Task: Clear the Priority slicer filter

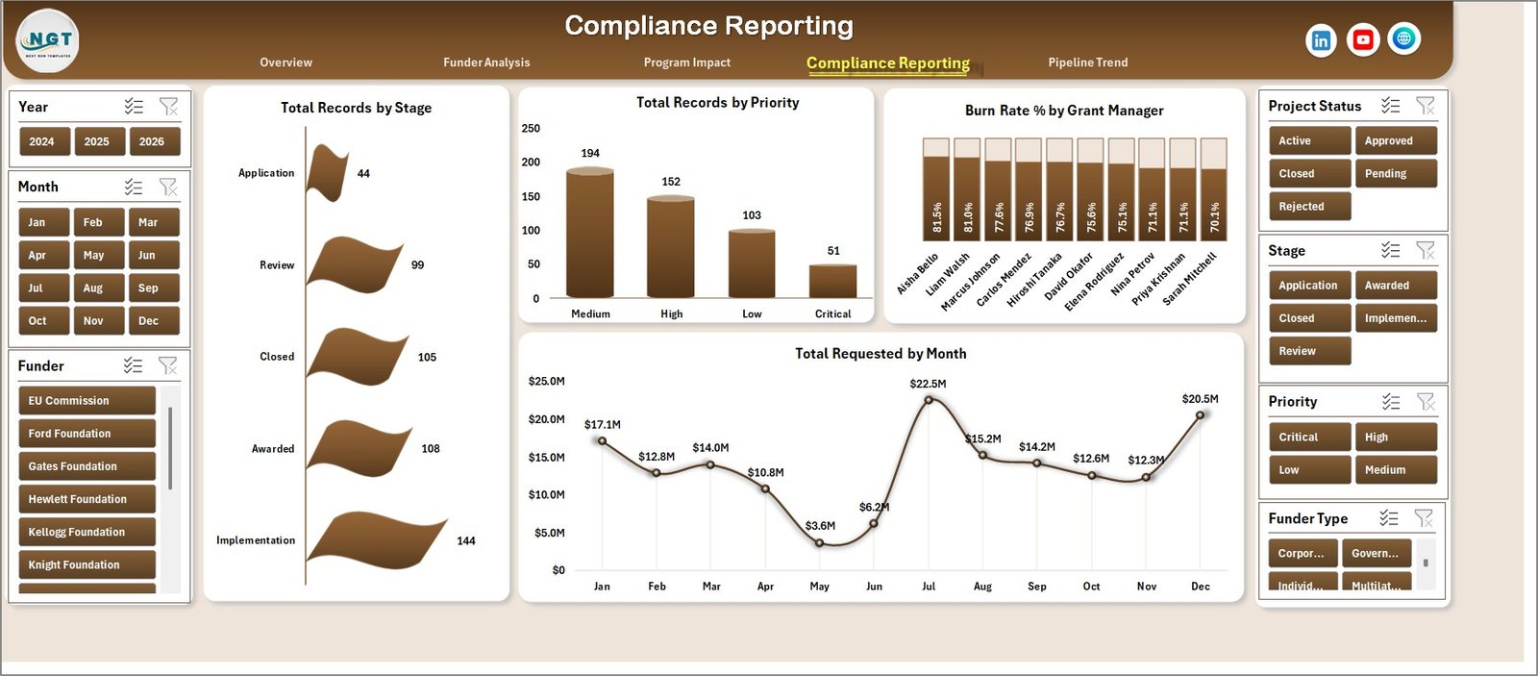Action: tap(1426, 401)
